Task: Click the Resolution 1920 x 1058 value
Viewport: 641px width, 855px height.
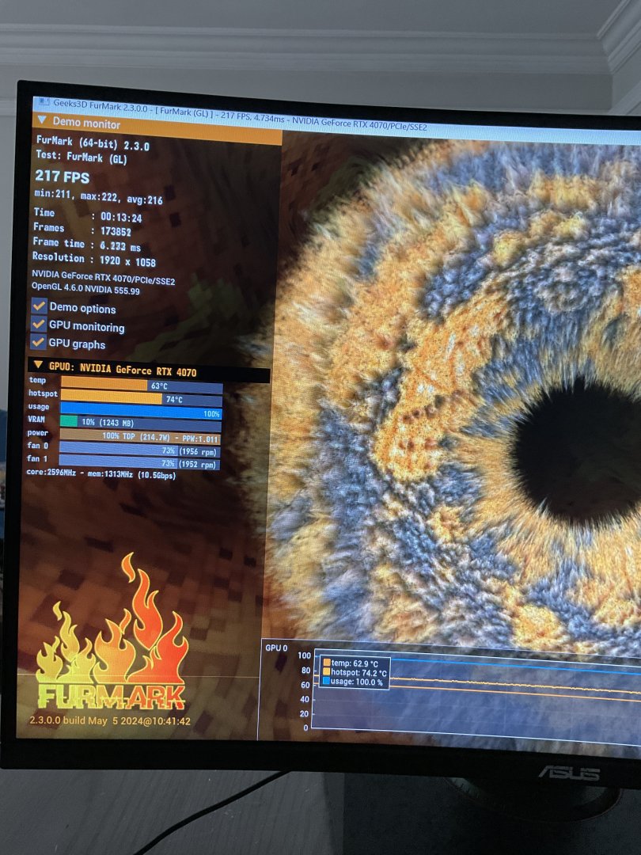Action: pos(127,261)
